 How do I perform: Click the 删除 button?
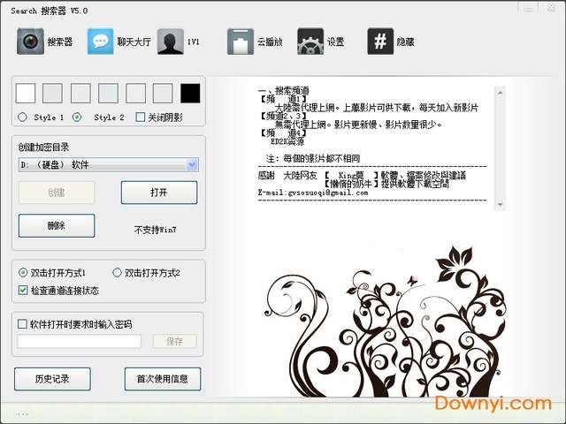click(x=56, y=225)
